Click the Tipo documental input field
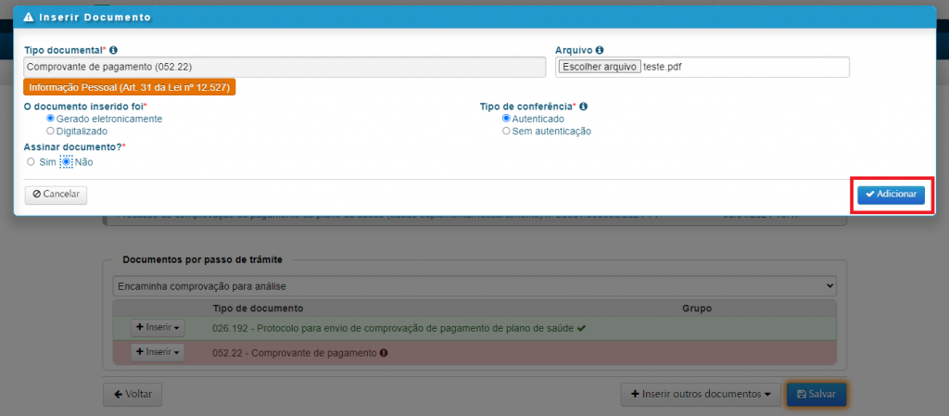This screenshot has width=949, height=416. point(285,67)
